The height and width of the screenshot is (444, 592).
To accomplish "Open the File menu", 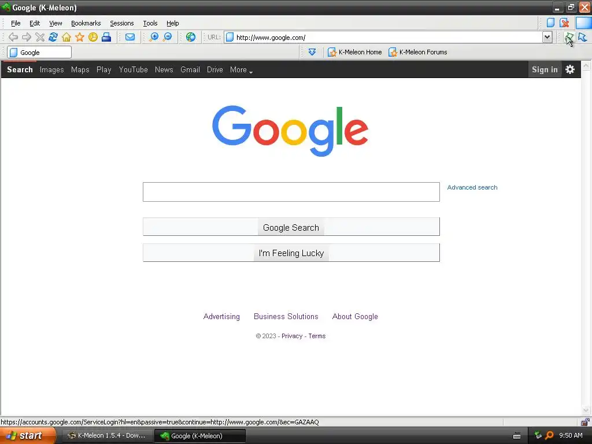I will pos(16,23).
